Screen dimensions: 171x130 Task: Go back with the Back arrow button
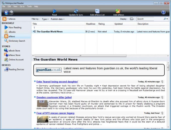tap(6, 12)
